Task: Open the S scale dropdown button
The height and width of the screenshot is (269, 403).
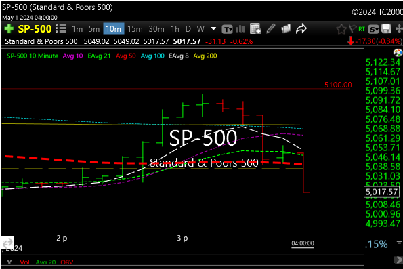Action: (373, 29)
